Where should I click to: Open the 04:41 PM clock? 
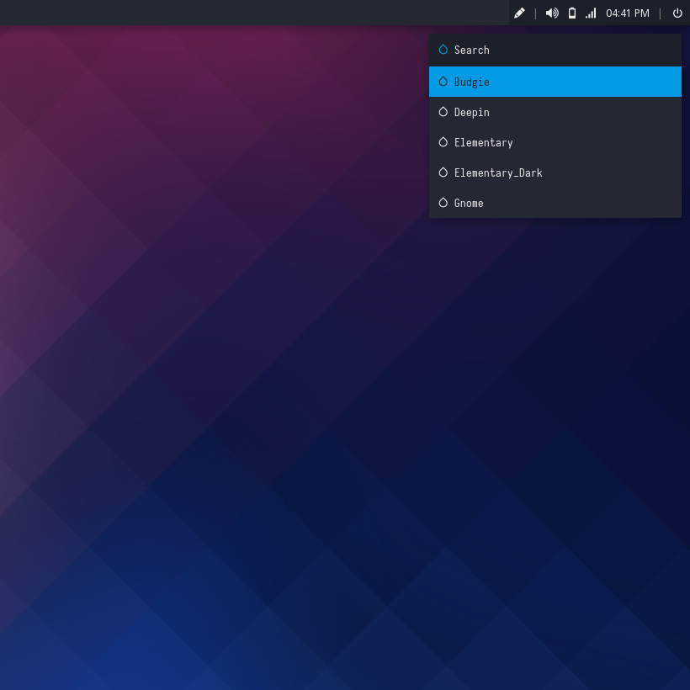627,13
